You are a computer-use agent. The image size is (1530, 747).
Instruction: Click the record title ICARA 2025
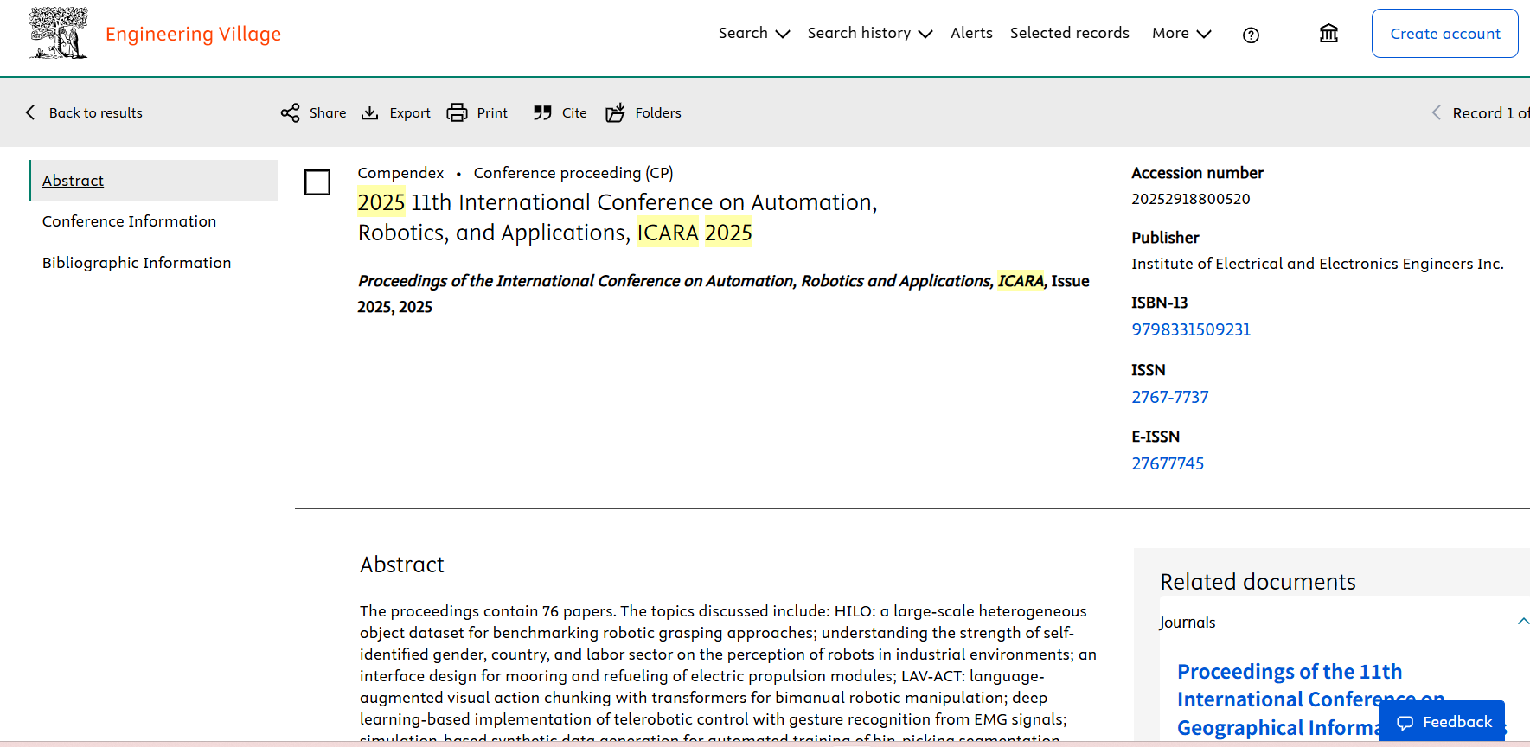pos(618,217)
